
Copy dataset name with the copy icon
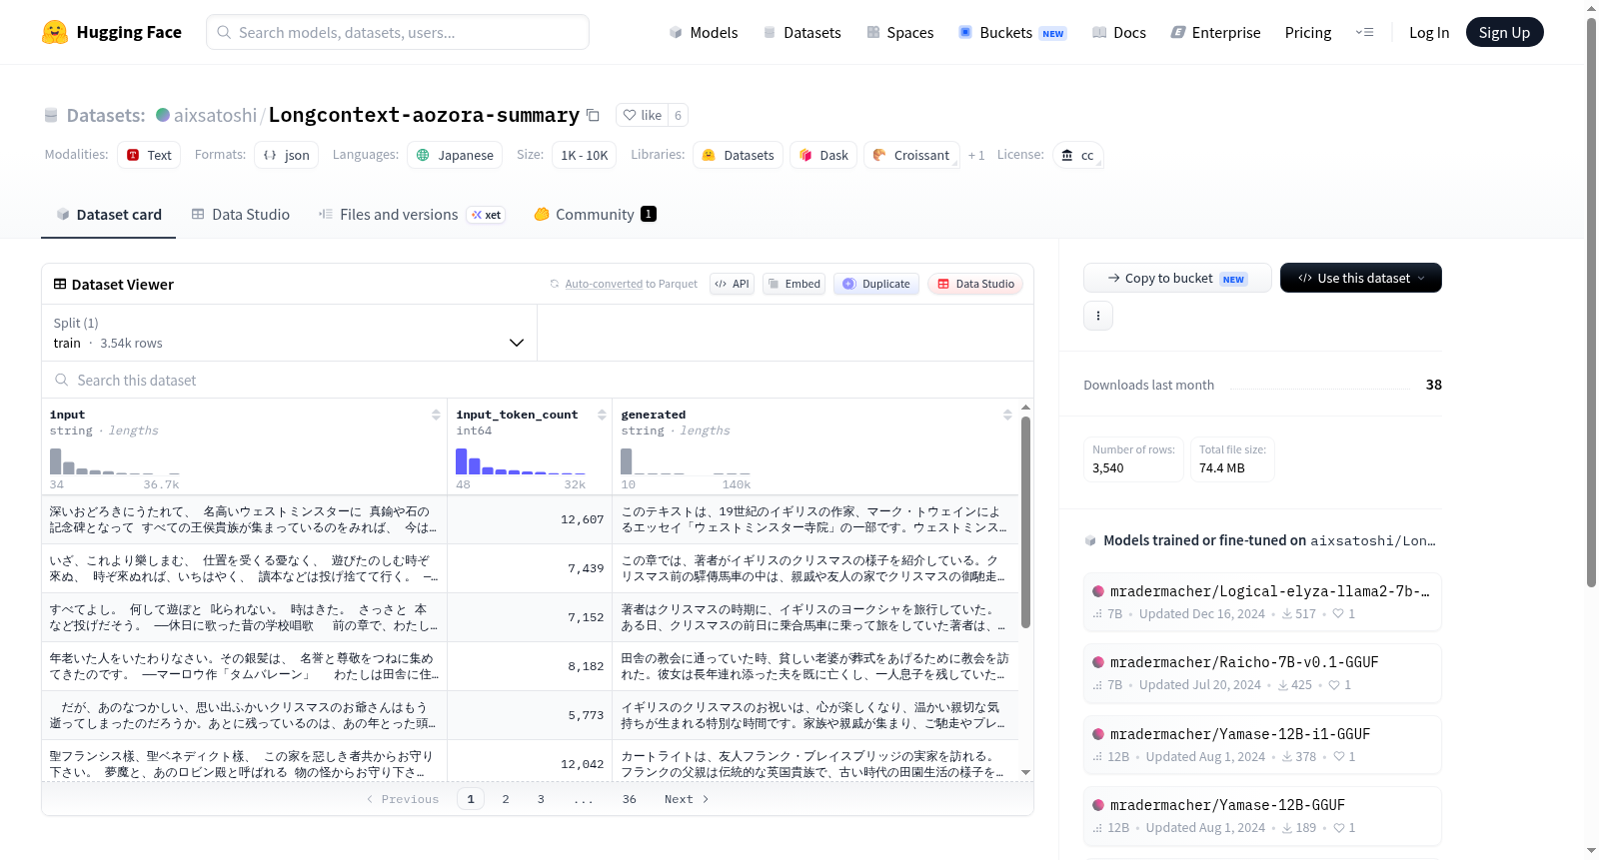click(x=593, y=115)
